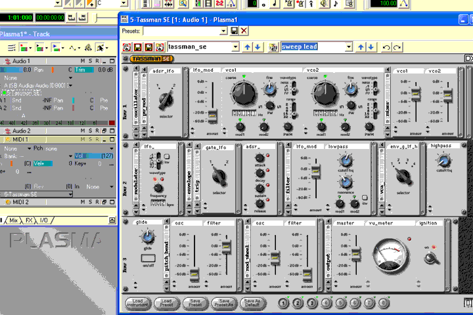473x315 pixels.
Task: Toggle the glide on/off button
Action: (x=148, y=258)
